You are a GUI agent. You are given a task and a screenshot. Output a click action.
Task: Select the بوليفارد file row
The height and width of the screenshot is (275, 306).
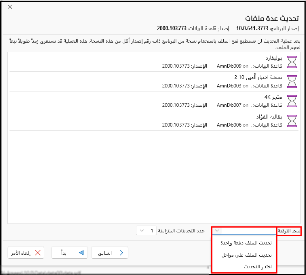[153, 62]
